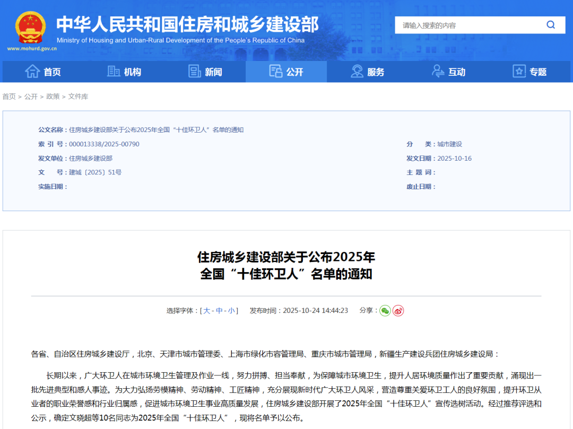The image size is (573, 429).
Task: Click the issuing unit value 住房城乡建设部
Action: point(91,159)
